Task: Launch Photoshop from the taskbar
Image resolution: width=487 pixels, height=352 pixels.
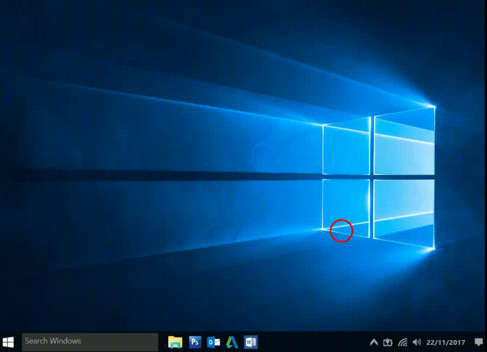Action: [x=194, y=342]
